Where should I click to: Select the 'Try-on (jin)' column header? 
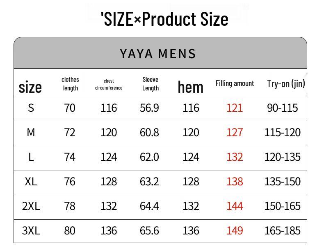coord(286,83)
